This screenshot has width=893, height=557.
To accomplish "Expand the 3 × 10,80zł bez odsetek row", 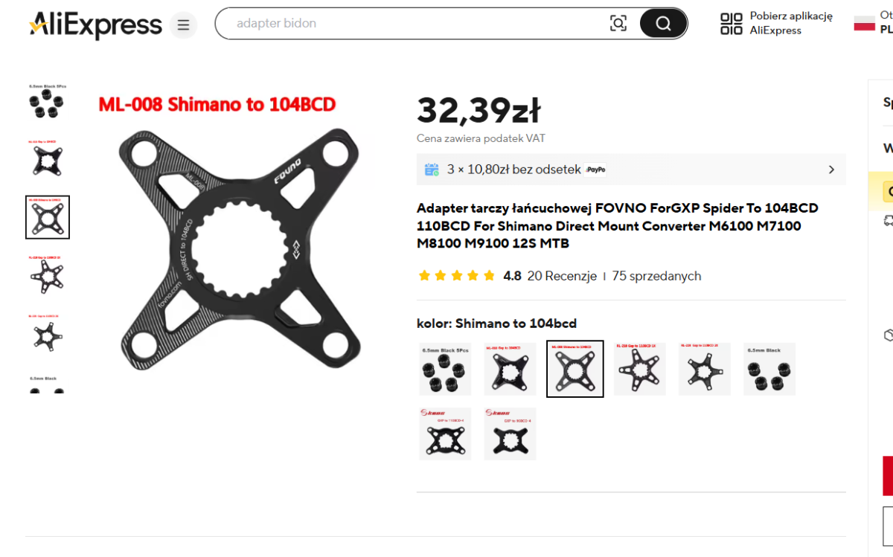I will tap(631, 170).
